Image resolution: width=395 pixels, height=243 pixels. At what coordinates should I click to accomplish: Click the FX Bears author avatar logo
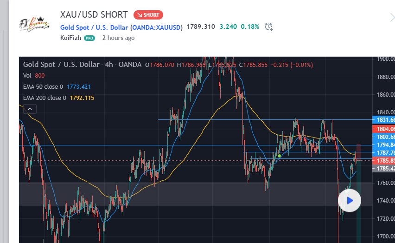pyautogui.click(x=34, y=25)
